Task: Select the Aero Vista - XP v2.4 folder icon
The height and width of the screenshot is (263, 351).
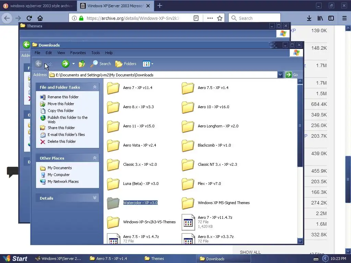Action: (113, 145)
